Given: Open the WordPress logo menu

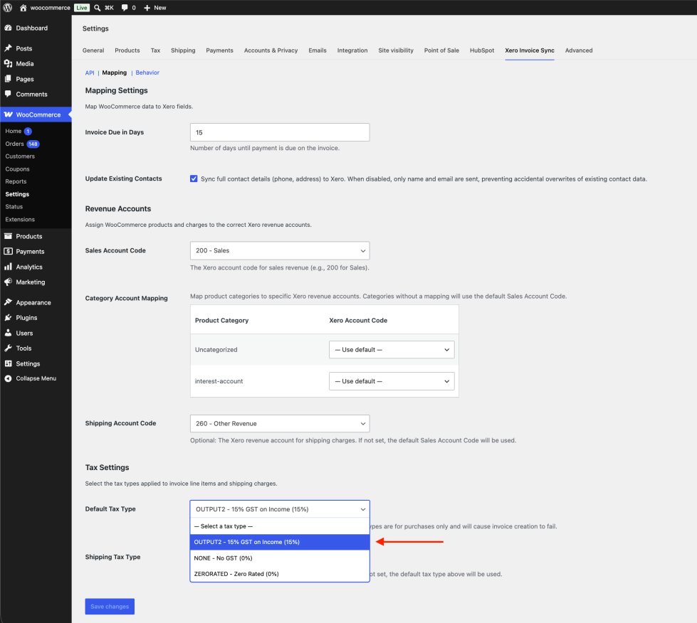Looking at the screenshot, I should (8, 8).
